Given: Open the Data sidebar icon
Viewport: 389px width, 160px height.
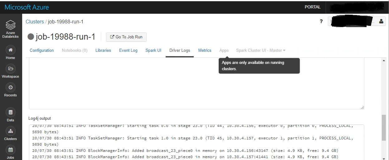Looking at the screenshot, I should click(x=11, y=112).
